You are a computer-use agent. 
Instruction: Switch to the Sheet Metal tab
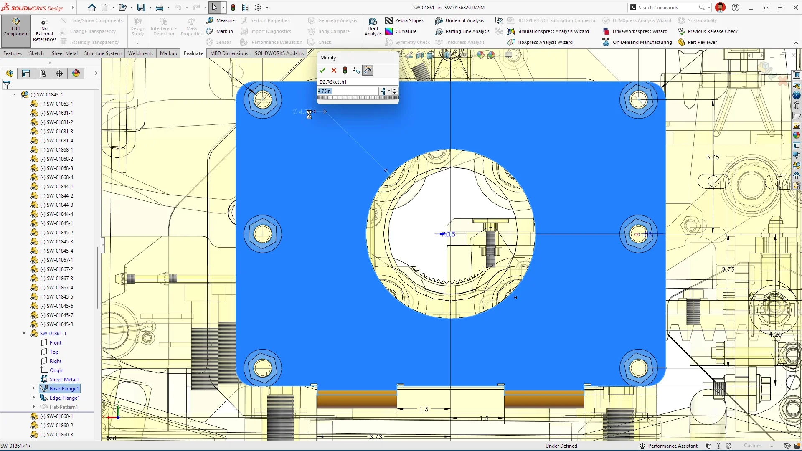(x=64, y=53)
